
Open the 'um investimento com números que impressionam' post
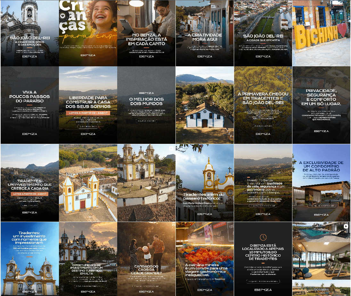(x=29, y=259)
